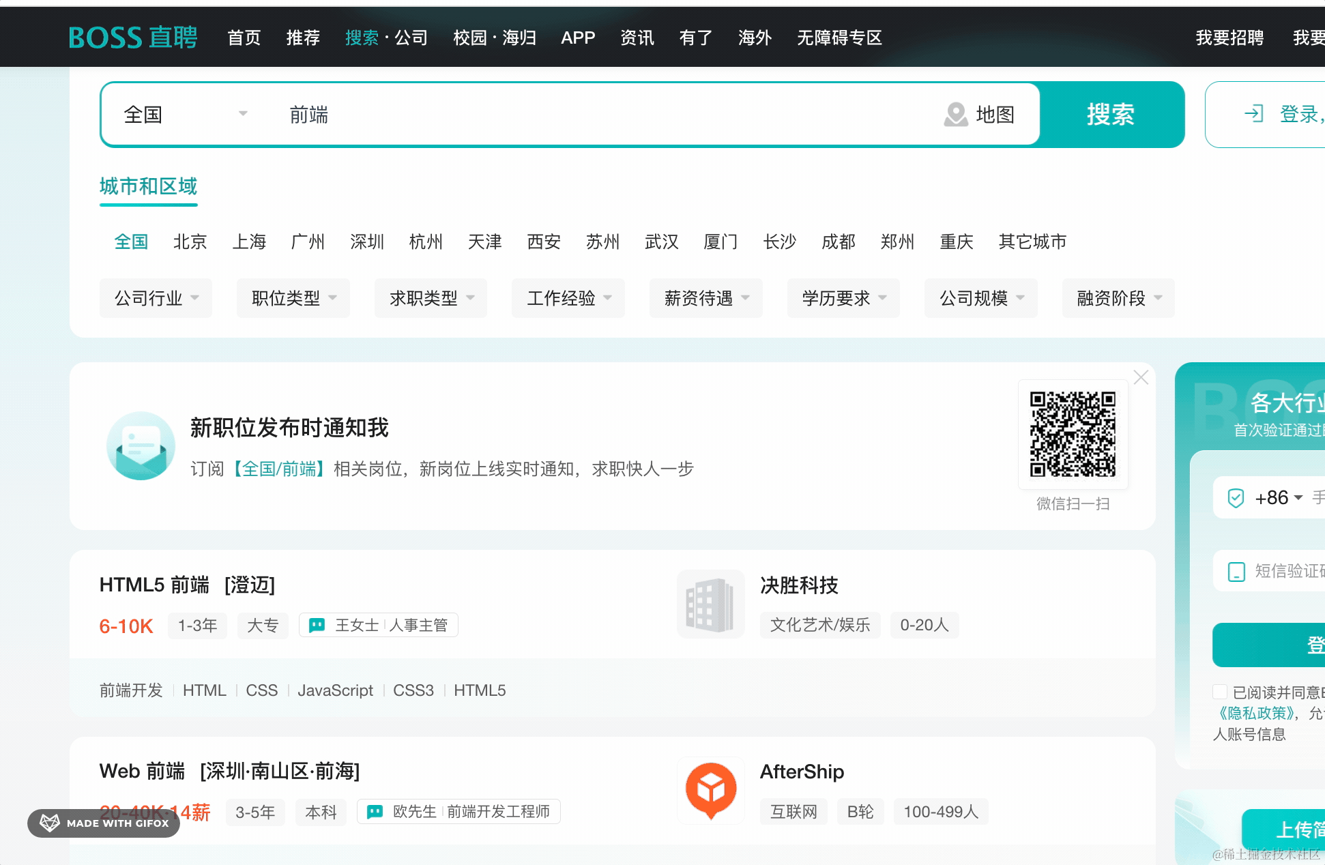Expand the 薪资待遇 filter dropdown

[x=705, y=298]
